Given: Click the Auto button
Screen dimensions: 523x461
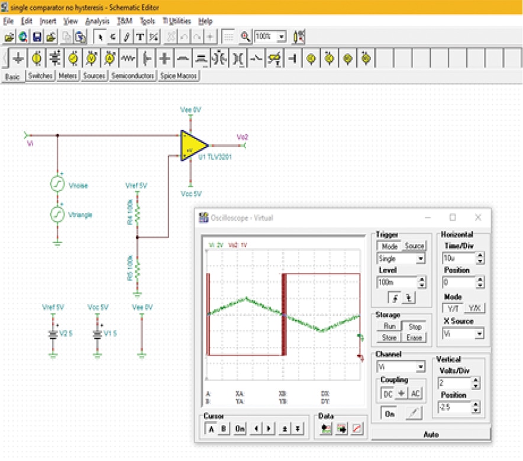Looking at the screenshot, I should 431,434.
